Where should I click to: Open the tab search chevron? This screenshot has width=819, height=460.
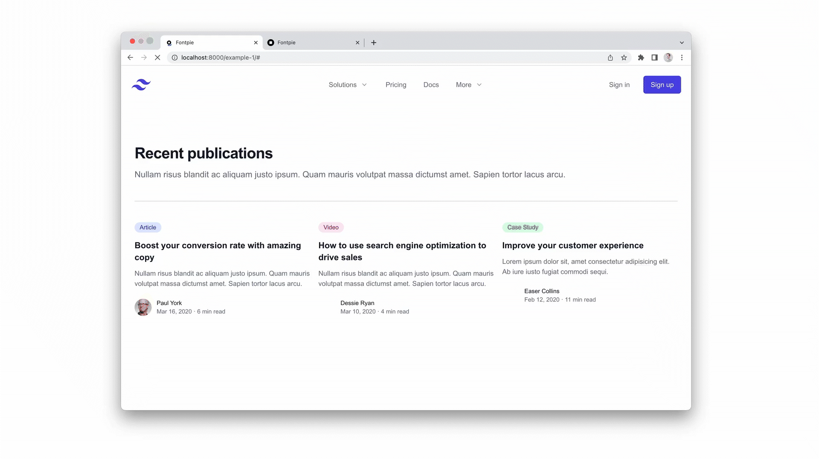682,43
